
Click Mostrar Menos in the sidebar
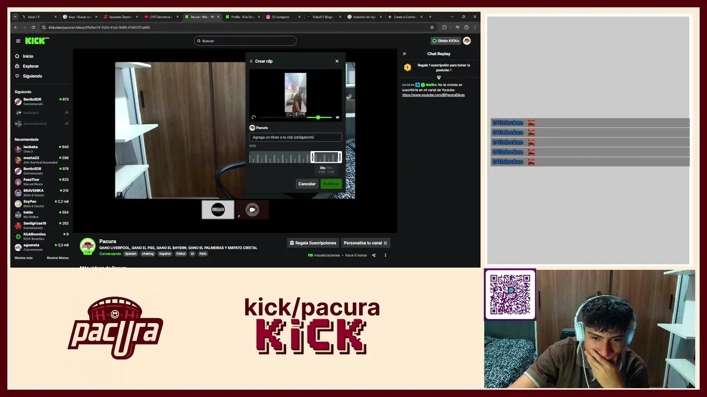click(x=57, y=258)
